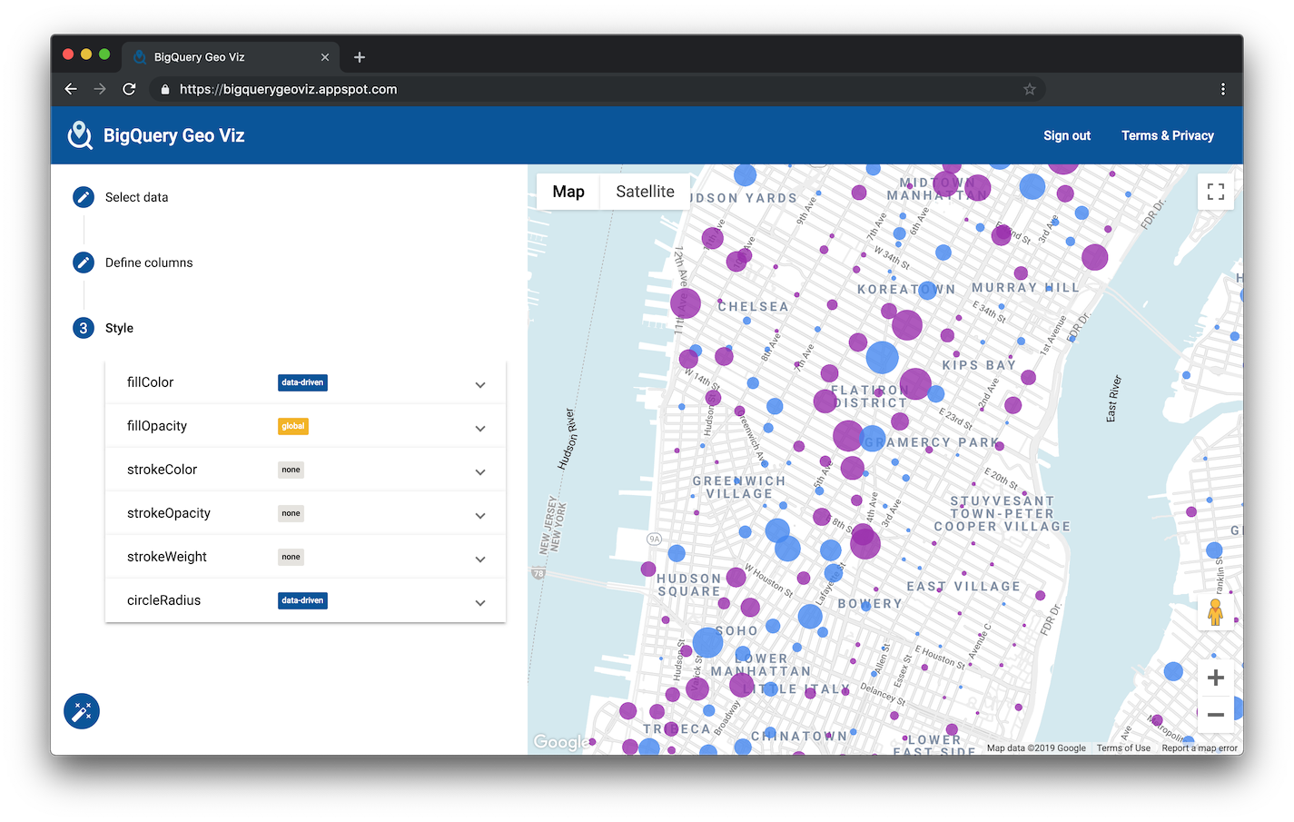Screen dimensions: 1294x822
Task: Go forward in browser history
Action: coord(100,89)
